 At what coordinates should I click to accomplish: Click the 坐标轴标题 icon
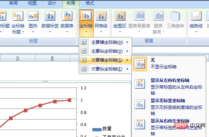pos(18,16)
